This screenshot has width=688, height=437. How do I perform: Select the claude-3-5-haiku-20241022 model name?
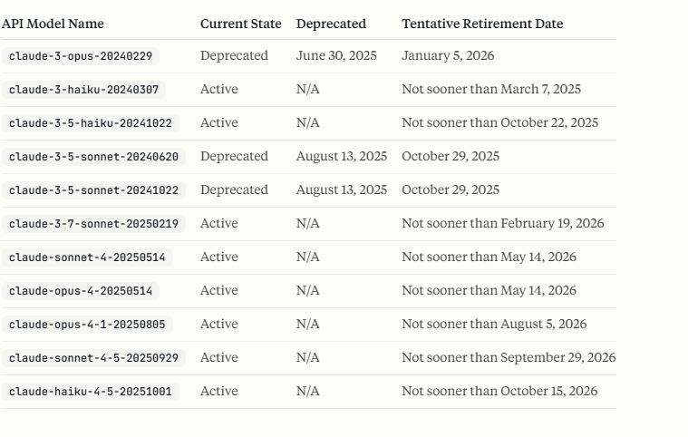90,123
